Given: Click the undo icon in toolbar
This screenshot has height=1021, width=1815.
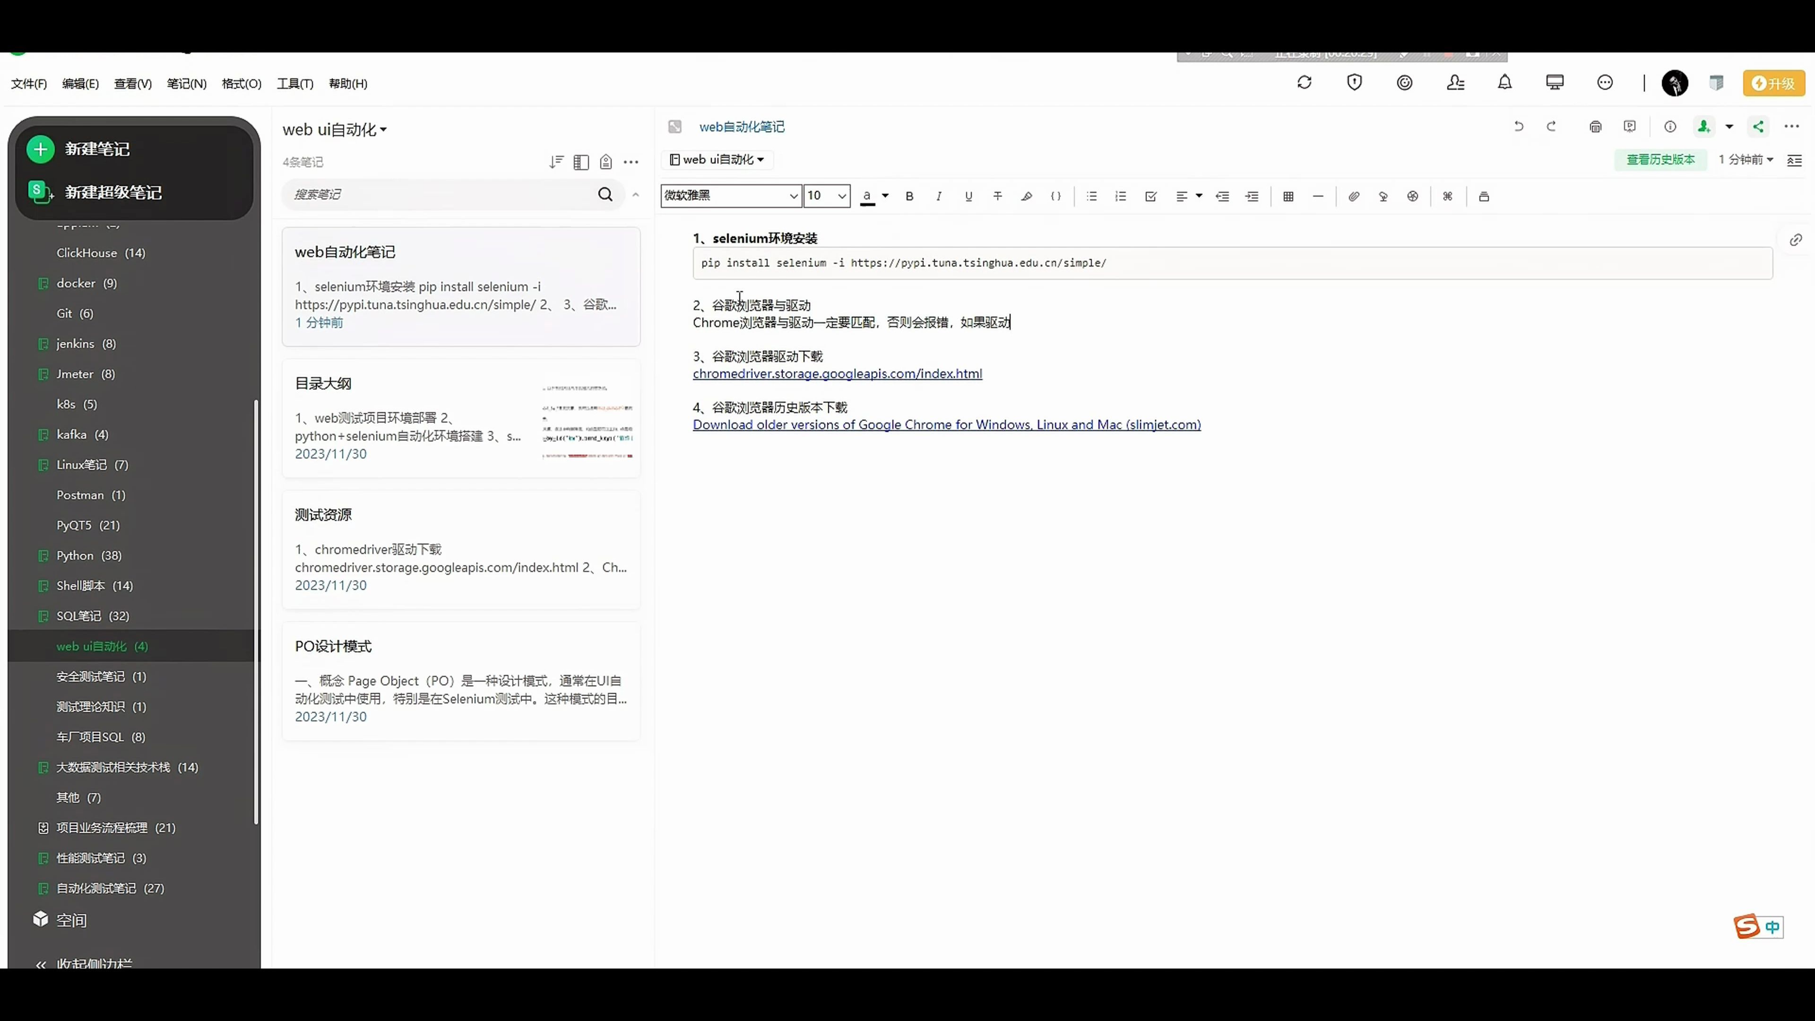Looking at the screenshot, I should coord(1520,126).
